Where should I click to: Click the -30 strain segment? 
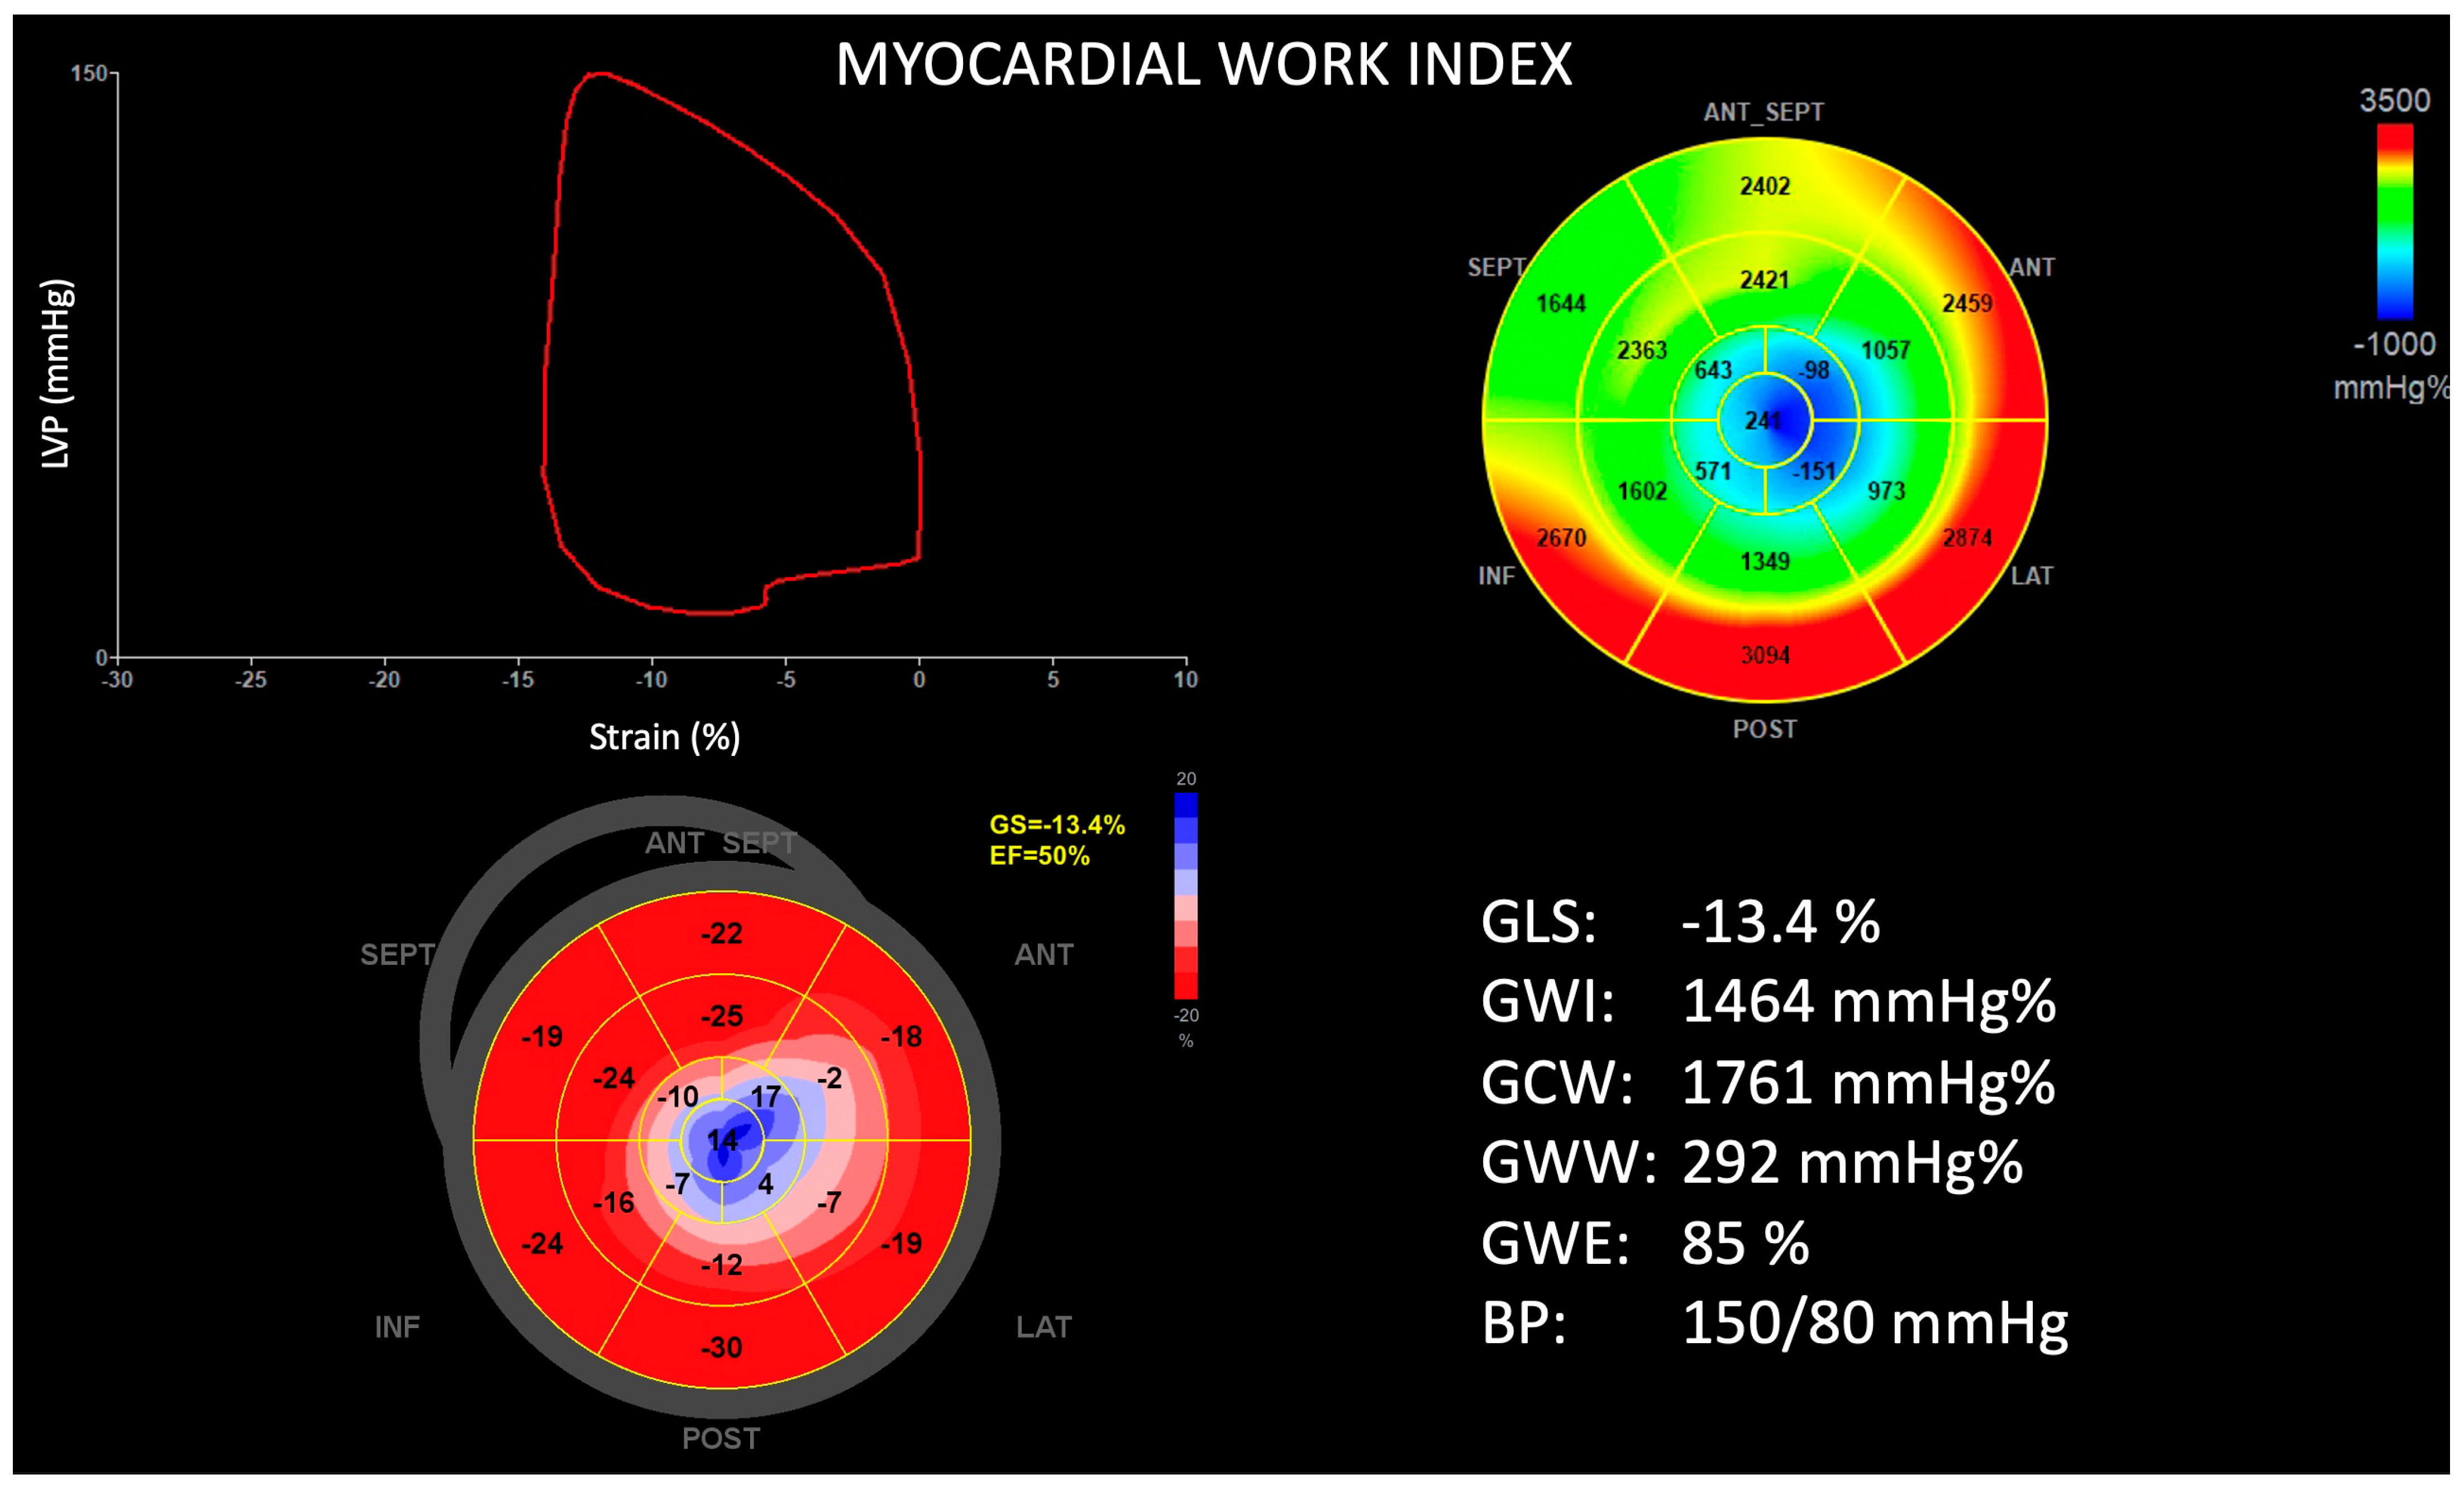point(721,1347)
